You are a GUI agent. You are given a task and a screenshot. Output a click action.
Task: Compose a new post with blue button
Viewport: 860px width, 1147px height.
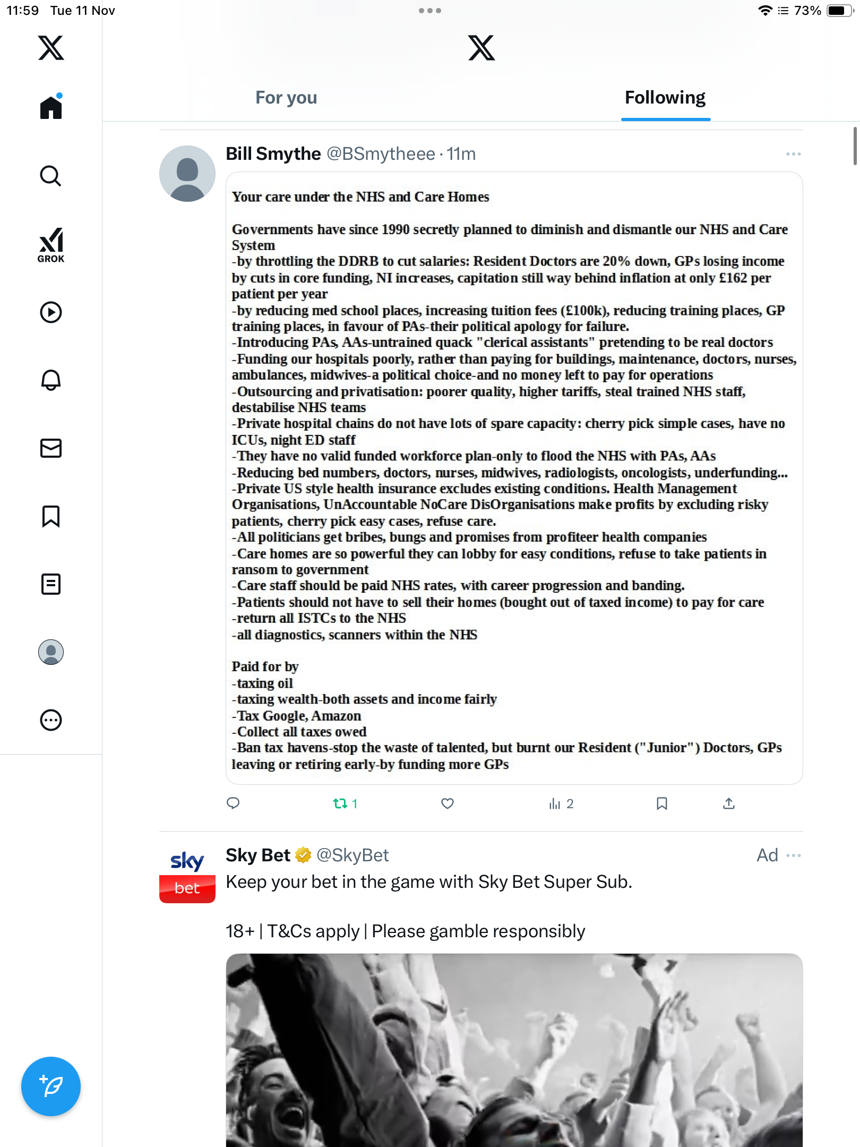click(51, 1086)
